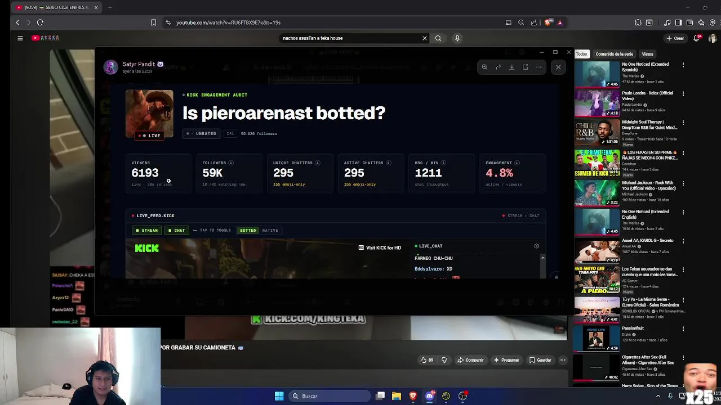Open File Explorer from taskbar
Screen dimensions: 721x405
click(x=397, y=396)
